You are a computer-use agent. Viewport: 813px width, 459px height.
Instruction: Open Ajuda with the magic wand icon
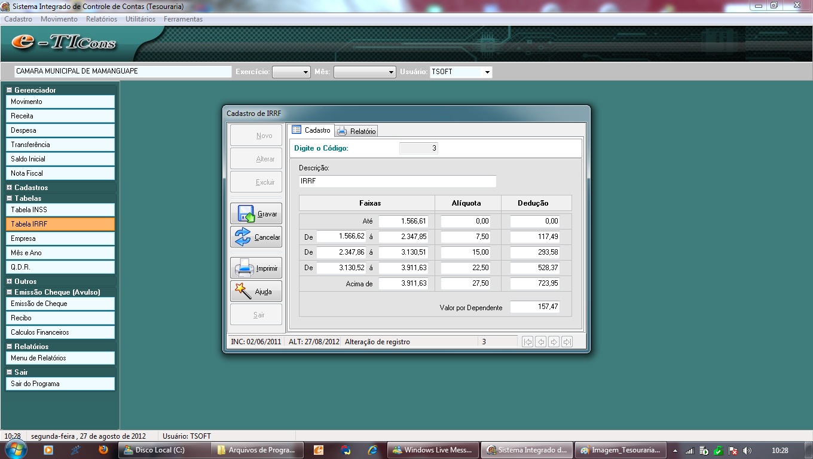coord(256,292)
